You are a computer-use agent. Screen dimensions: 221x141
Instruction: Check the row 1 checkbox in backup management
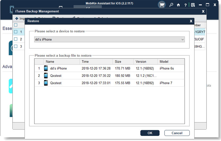coord(16,32)
